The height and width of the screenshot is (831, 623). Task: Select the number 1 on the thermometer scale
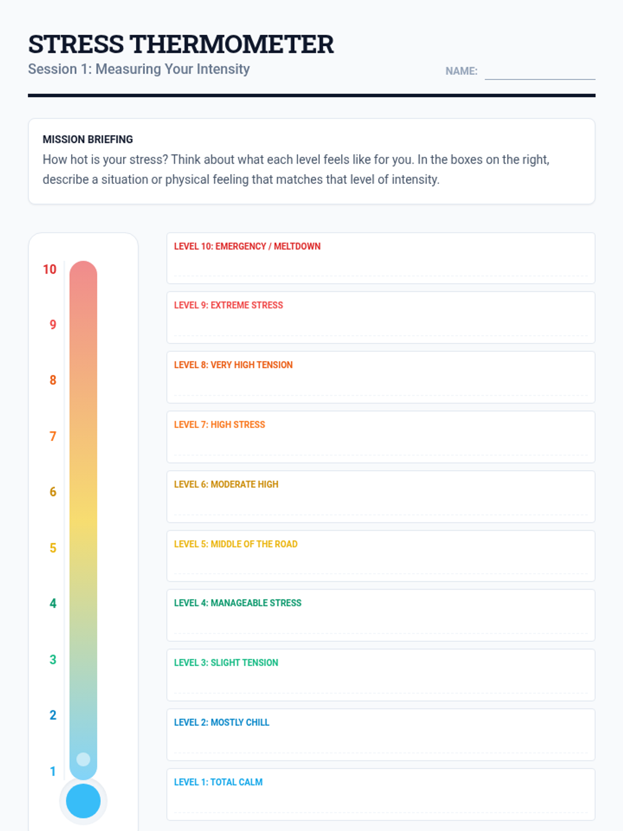click(x=53, y=771)
